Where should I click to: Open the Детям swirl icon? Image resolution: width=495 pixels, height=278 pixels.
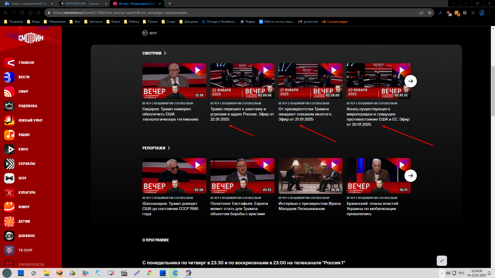pos(9,221)
